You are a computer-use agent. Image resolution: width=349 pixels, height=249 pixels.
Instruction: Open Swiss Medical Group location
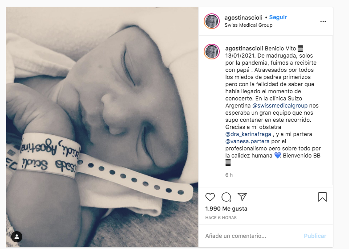[248, 25]
